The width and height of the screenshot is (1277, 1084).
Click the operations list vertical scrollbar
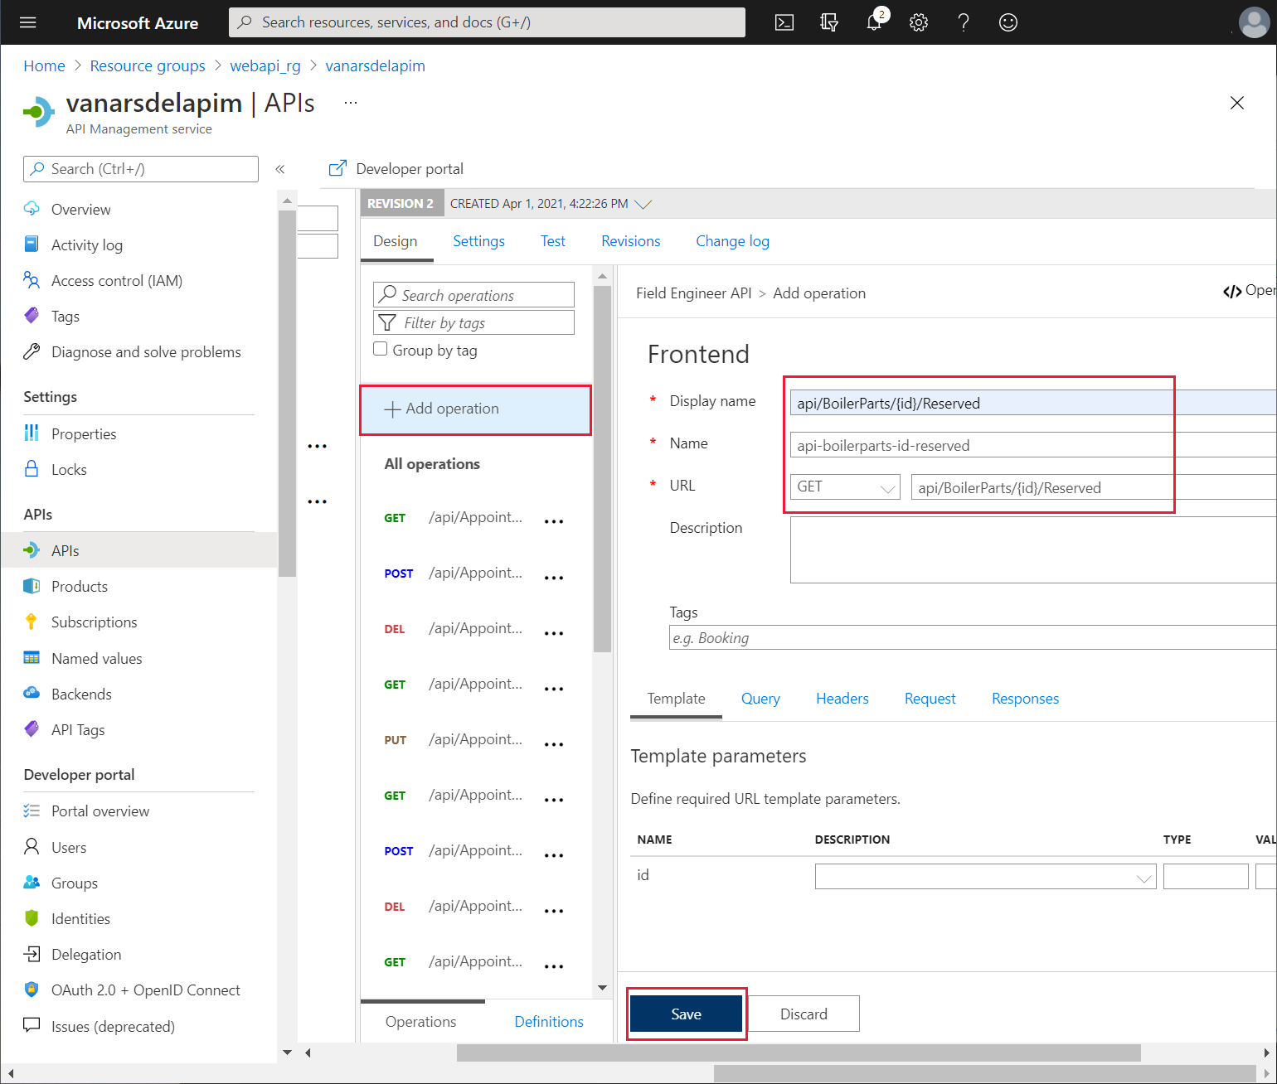click(x=603, y=468)
